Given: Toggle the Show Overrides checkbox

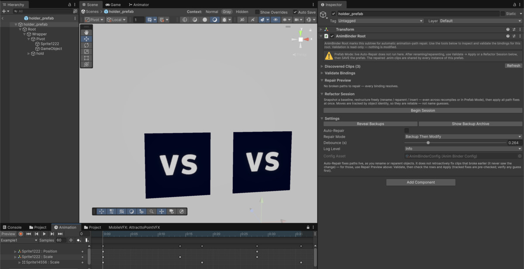Looking at the screenshot, I should 257,12.
